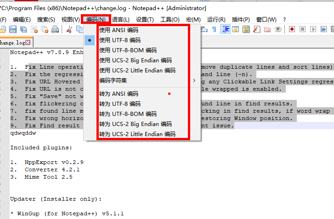Viewport: 334px width, 219px height.
Task: Choose 转为 UTF-8-BOM 编码
Action: coord(142,114)
